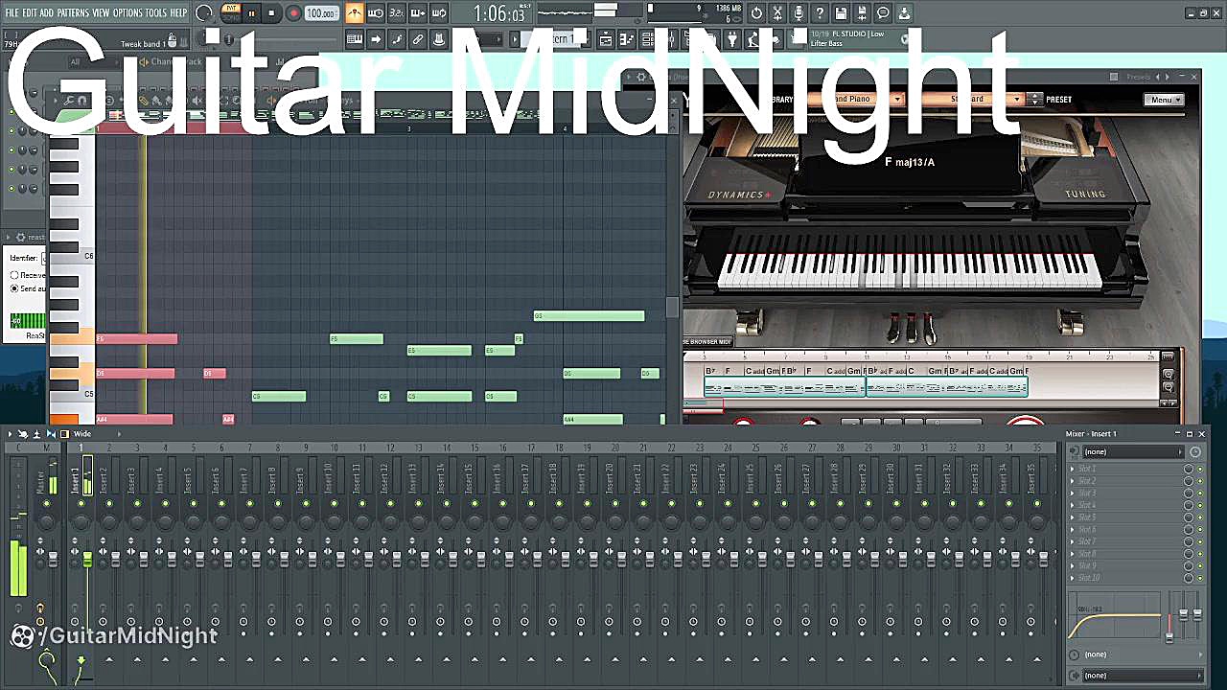Open the Menu dropdown in piano plugin
The height and width of the screenshot is (690, 1227).
[1164, 100]
